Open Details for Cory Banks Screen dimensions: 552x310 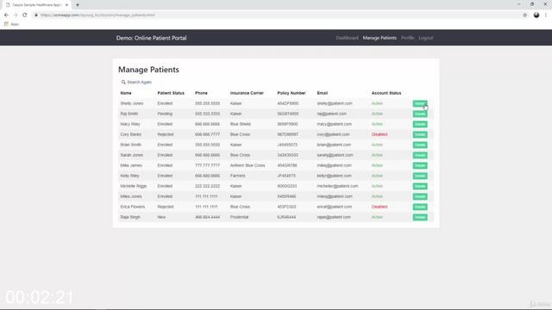pos(420,134)
